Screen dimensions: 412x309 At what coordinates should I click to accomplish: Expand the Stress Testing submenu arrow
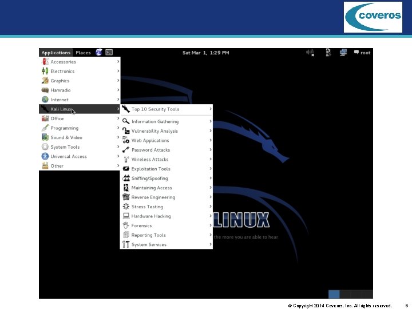211,207
